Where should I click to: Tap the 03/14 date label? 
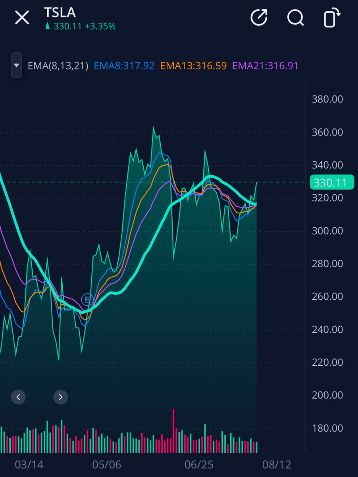pos(29,464)
